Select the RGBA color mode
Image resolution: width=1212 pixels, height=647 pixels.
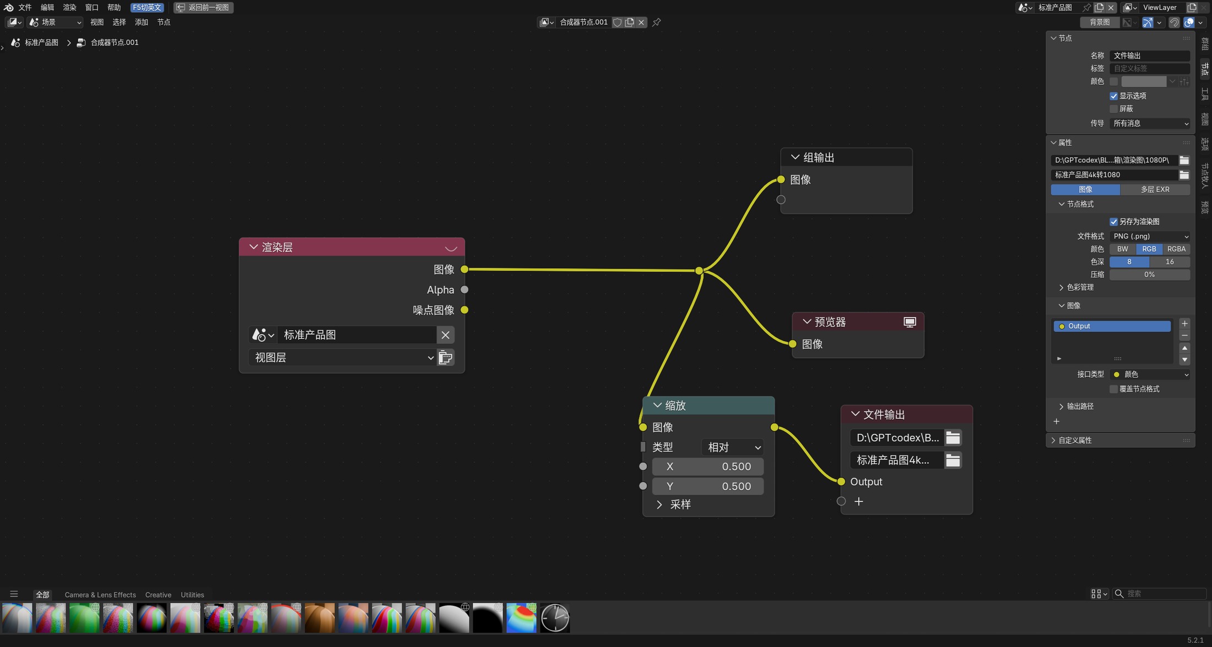coord(1176,249)
